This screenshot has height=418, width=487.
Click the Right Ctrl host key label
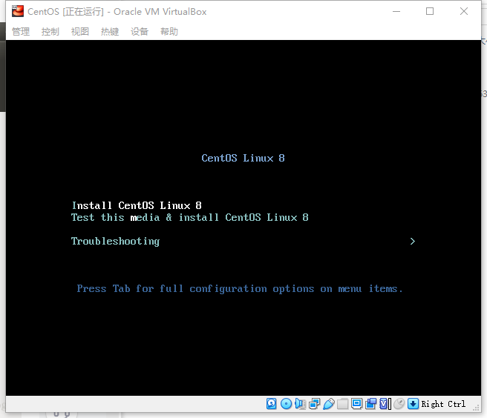pos(443,404)
